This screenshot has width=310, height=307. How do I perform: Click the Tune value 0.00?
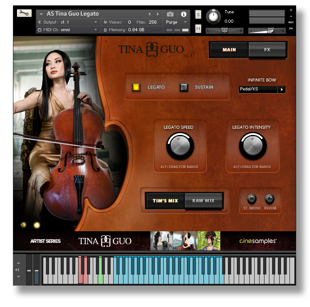pos(229,21)
